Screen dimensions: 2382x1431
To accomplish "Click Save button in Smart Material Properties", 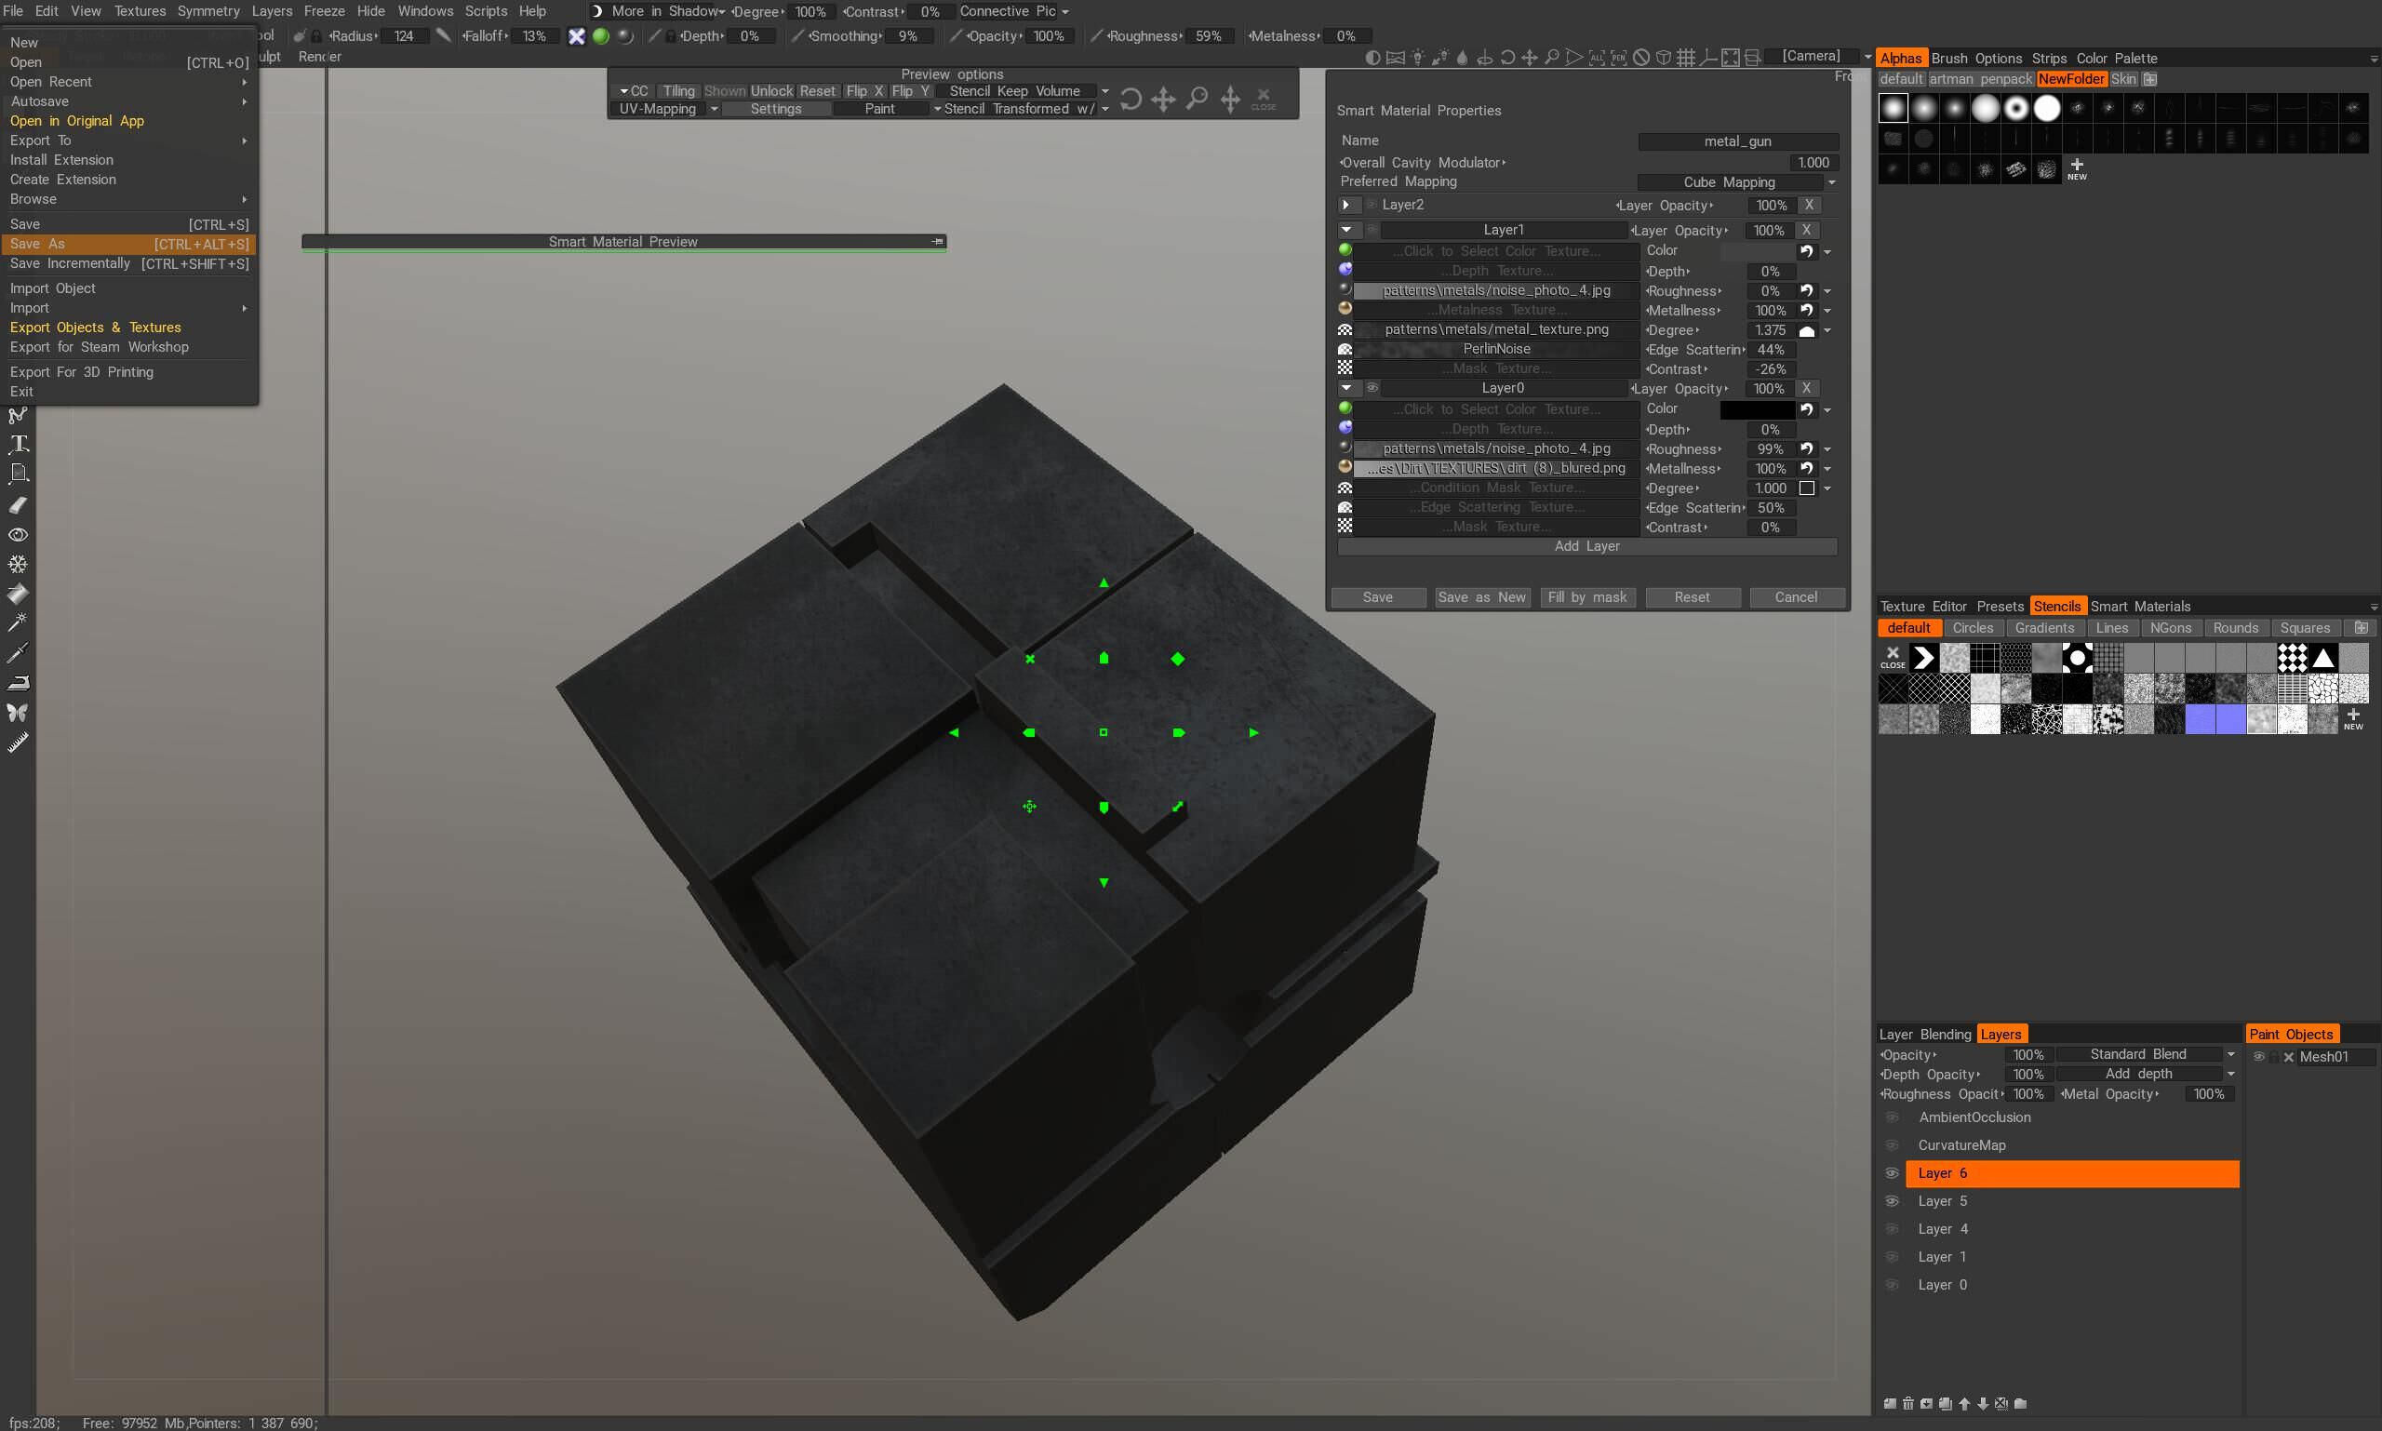I will [1377, 597].
